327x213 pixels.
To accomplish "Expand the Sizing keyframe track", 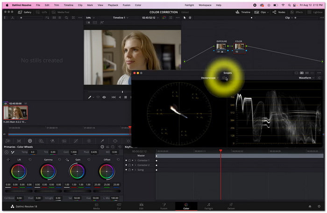I will pos(135,170).
